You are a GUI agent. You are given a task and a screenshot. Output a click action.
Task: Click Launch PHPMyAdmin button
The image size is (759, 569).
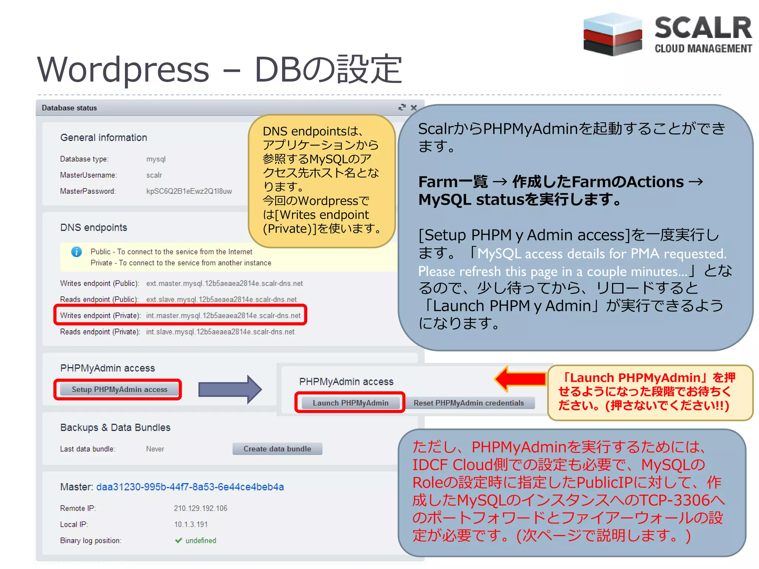click(351, 403)
